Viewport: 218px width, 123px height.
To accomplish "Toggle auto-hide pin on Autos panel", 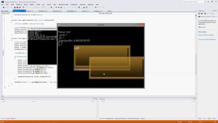I will pyautogui.click(x=95, y=99).
